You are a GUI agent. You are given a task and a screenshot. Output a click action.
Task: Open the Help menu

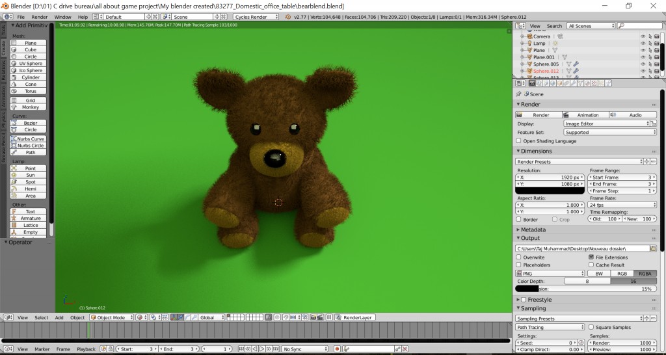click(83, 17)
